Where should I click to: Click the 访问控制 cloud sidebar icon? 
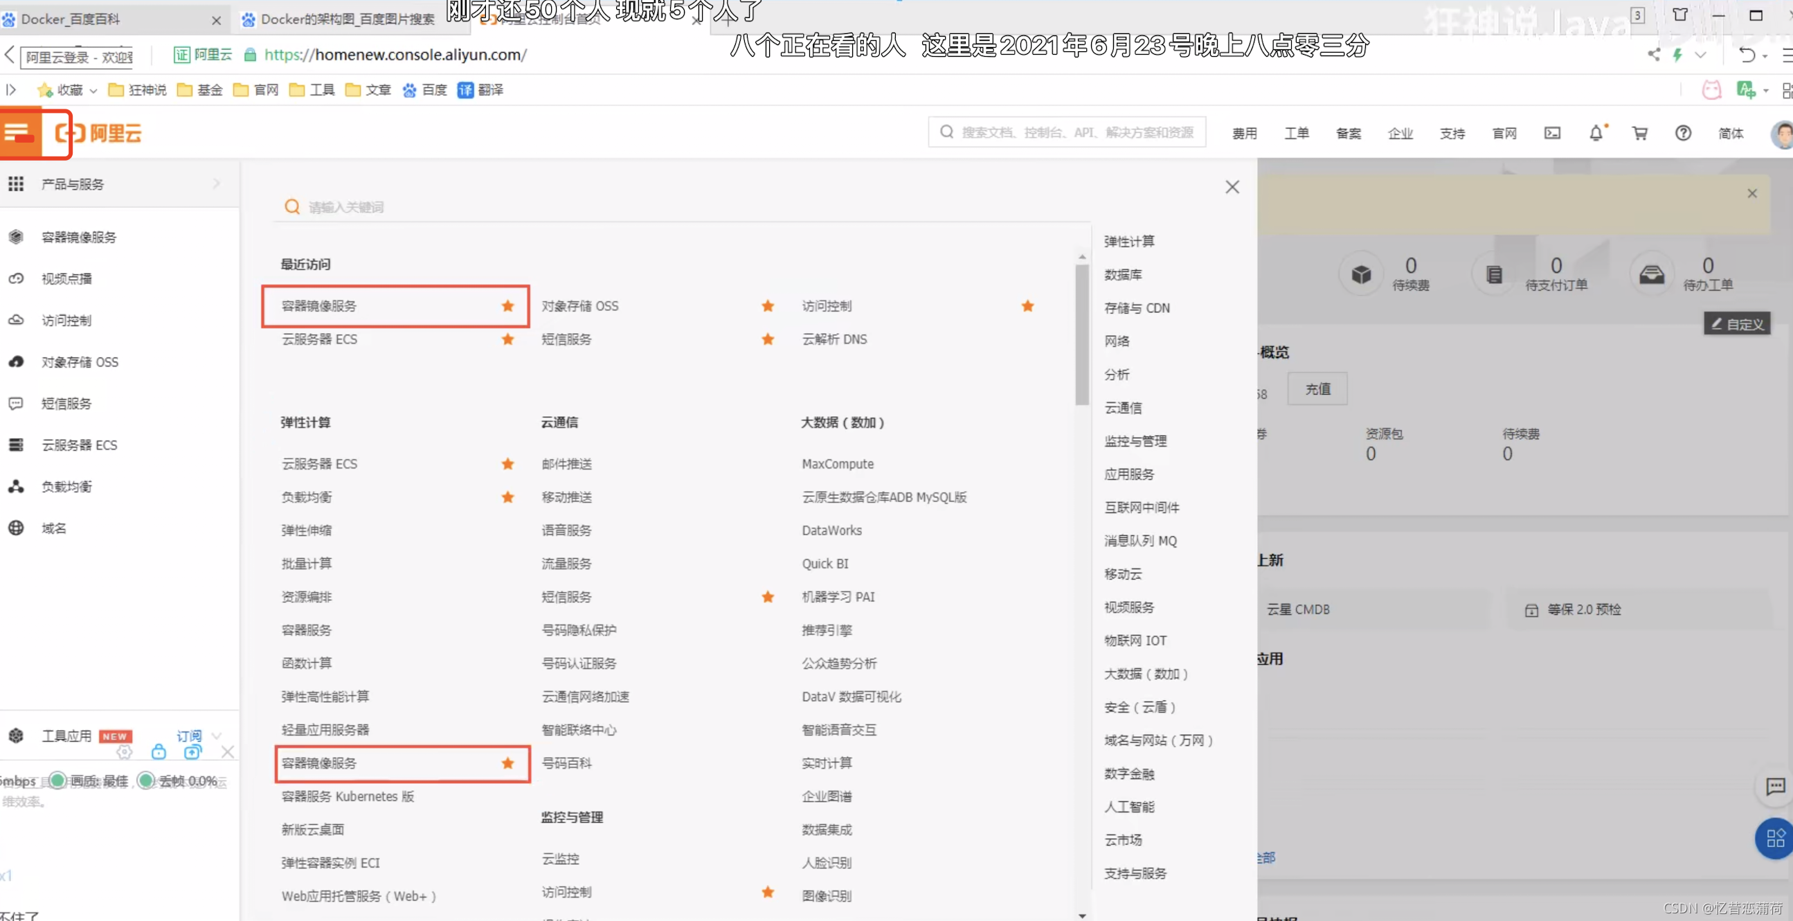point(16,320)
